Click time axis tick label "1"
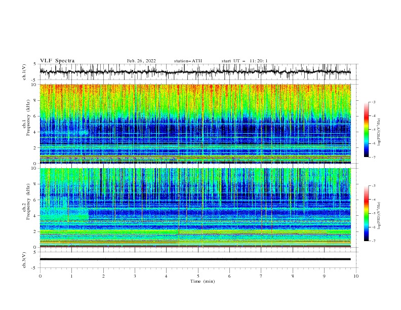 click(x=71, y=276)
